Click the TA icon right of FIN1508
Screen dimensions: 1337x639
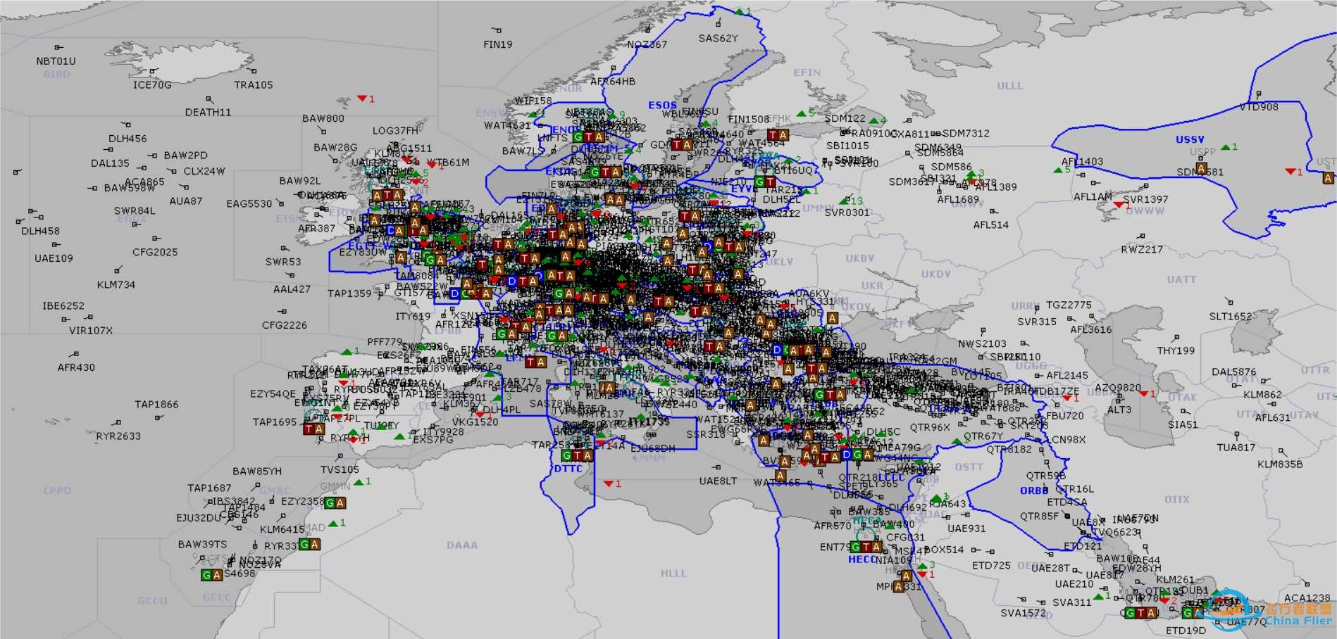point(778,134)
